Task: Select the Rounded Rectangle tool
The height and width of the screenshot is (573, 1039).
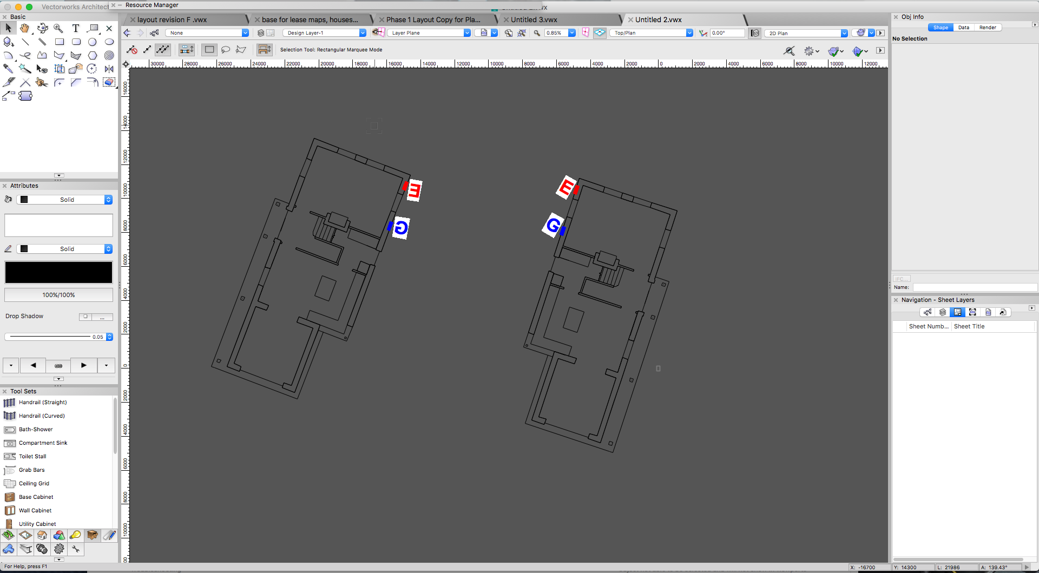Action: [76, 42]
